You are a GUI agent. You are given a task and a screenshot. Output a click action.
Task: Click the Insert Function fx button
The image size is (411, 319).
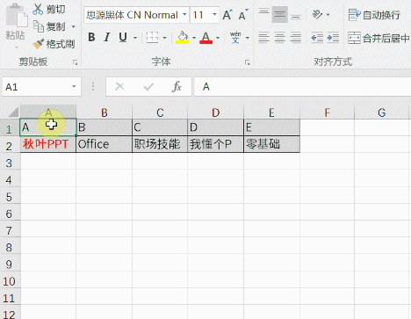[x=177, y=87]
